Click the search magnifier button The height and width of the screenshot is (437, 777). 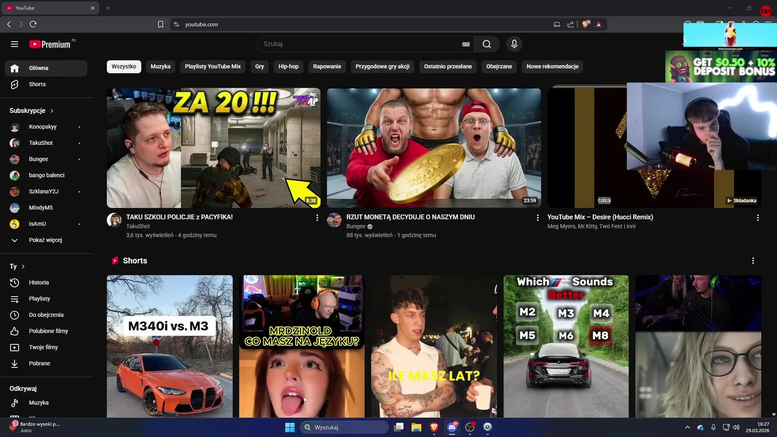point(487,44)
